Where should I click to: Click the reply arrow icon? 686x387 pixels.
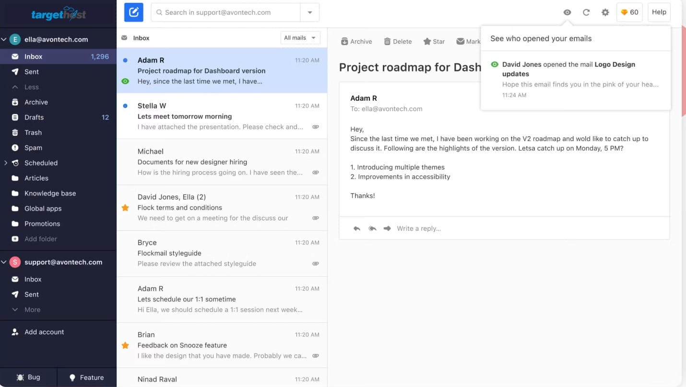pyautogui.click(x=357, y=229)
